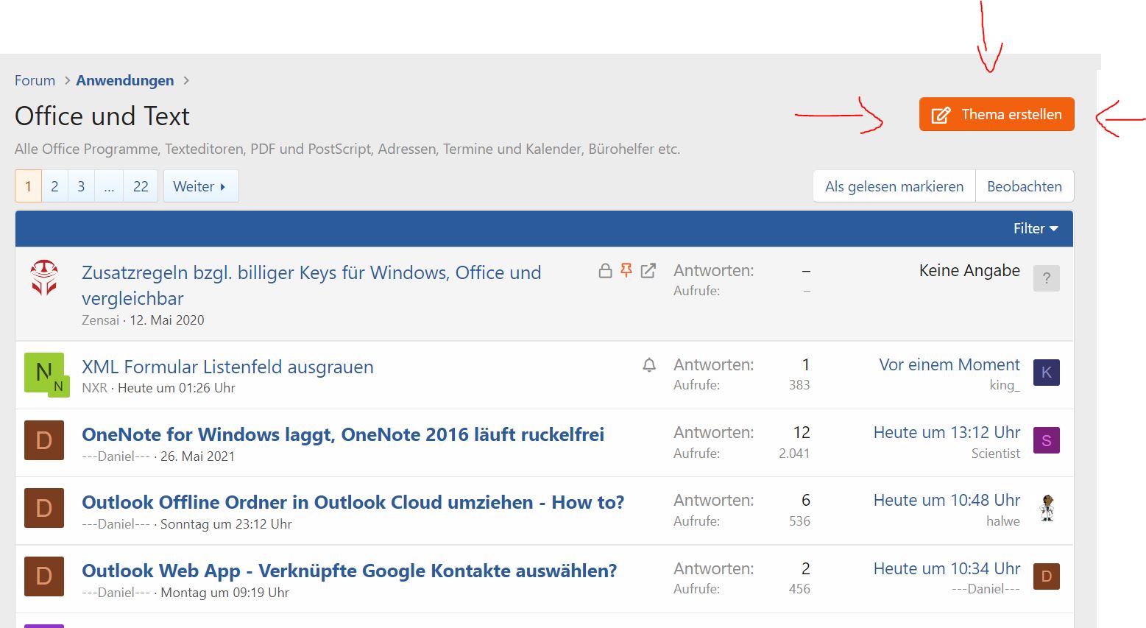
Task: Click the Thema erstellen button
Action: [x=996, y=115]
